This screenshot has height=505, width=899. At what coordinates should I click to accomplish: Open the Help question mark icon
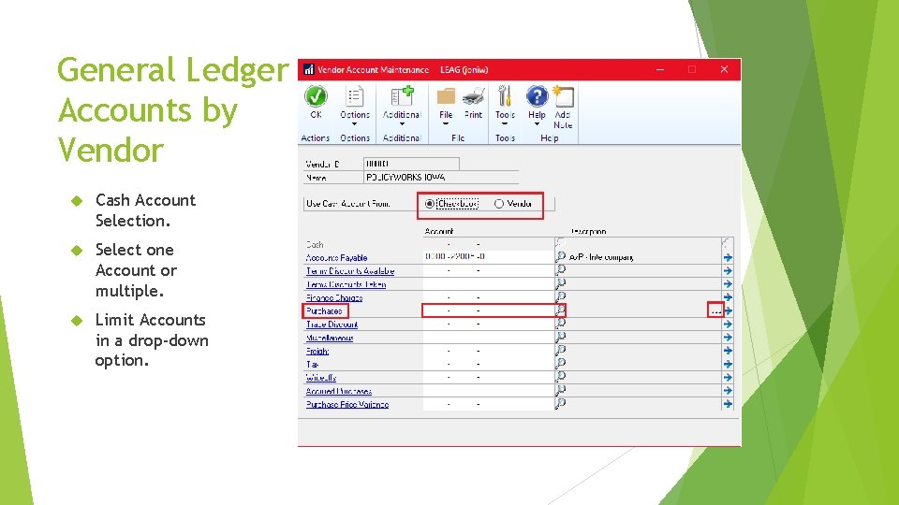(x=537, y=96)
